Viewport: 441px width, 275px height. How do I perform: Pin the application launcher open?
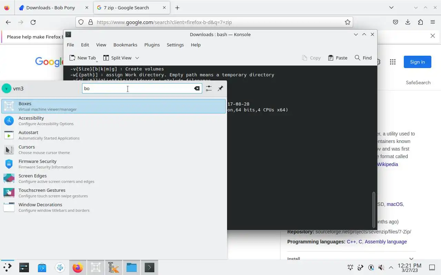click(x=220, y=88)
